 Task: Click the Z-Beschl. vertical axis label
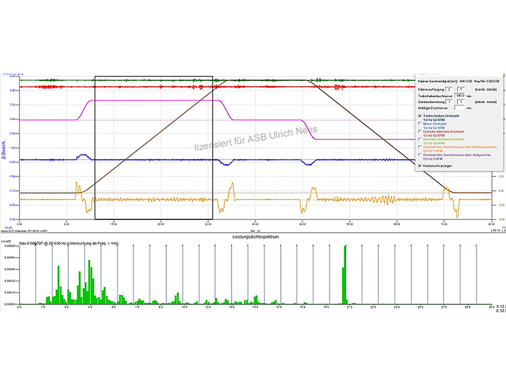coord(4,150)
